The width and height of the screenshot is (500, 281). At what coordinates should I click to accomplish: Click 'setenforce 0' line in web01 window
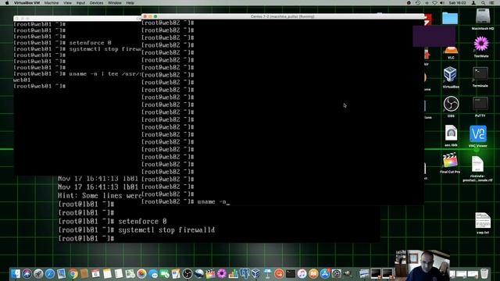62,43
